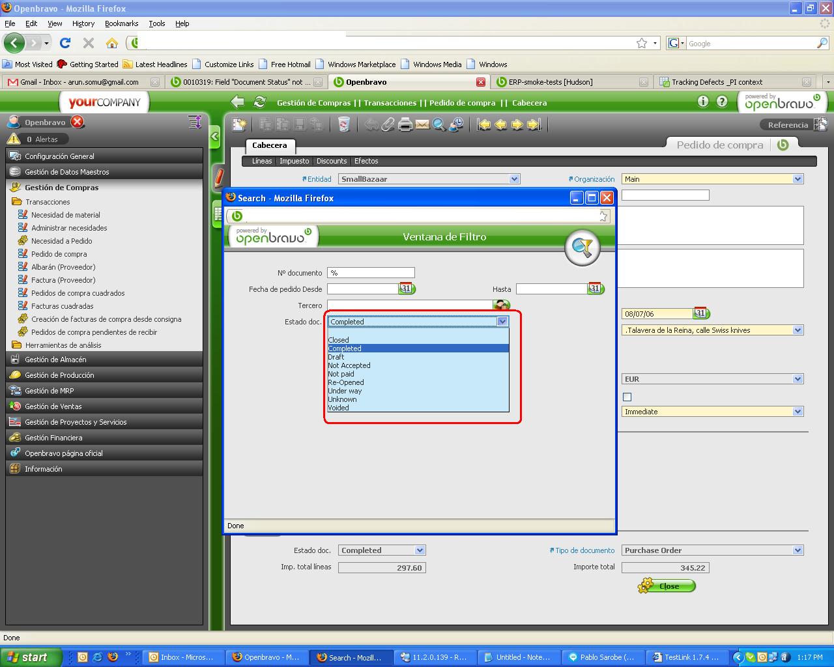The width and height of the screenshot is (834, 667).
Task: Click the magnifier search icon in toolbar
Action: (439, 124)
